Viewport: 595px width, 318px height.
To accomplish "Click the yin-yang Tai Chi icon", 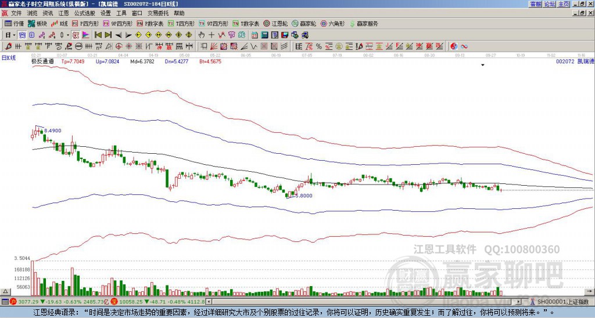I will point(454,46).
